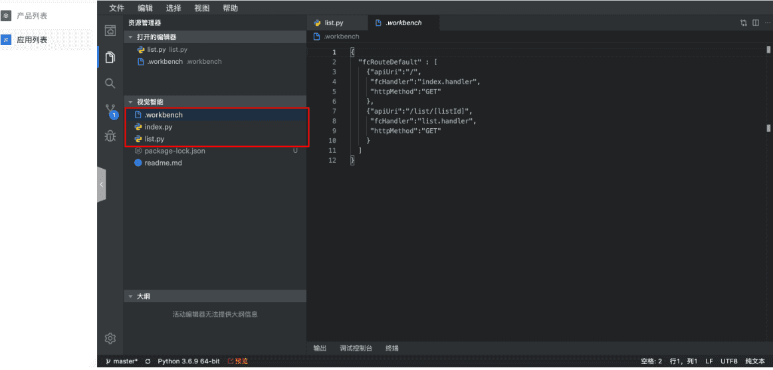Go to 应用列表 in left navigation
Screen dimensions: 773x370
click(x=32, y=40)
